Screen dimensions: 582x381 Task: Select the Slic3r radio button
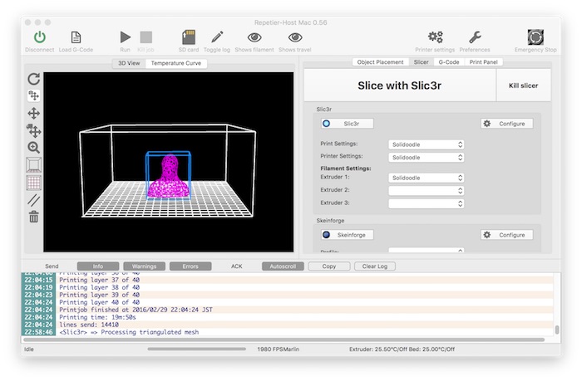[x=347, y=124]
